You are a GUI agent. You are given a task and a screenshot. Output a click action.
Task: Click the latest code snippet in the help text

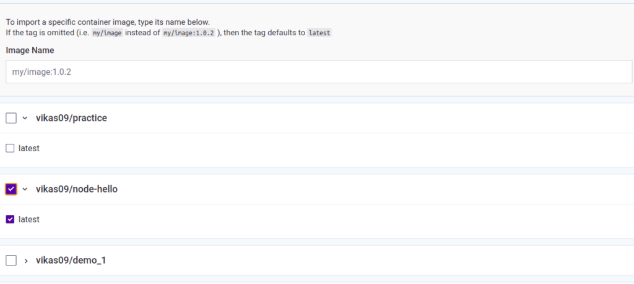(x=319, y=32)
